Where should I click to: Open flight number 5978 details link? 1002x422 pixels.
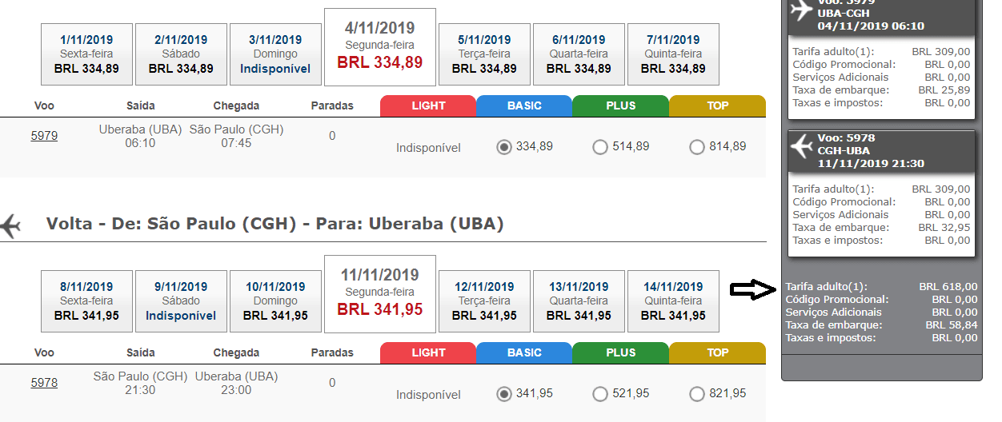(44, 383)
